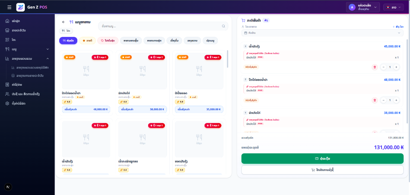Open expenses via the dollar receipt sidebar icon

7,85
